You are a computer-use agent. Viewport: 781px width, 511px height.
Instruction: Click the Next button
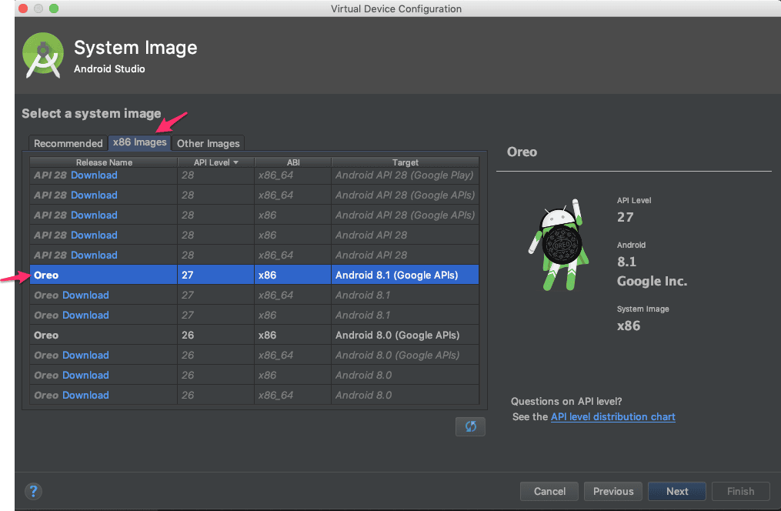pos(677,491)
